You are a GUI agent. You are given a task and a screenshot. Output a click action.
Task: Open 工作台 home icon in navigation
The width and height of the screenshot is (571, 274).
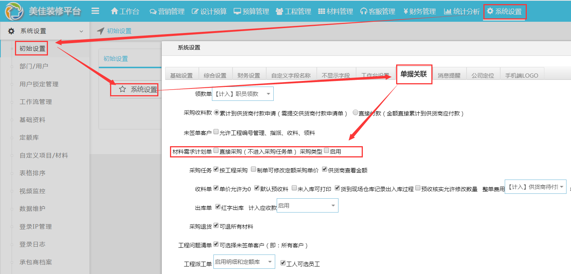click(115, 12)
